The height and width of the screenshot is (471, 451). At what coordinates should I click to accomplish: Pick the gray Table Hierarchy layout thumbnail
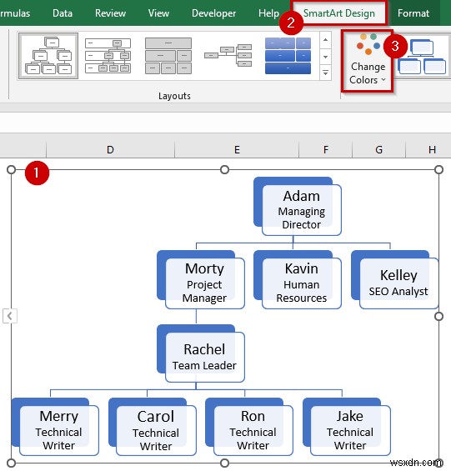point(168,56)
